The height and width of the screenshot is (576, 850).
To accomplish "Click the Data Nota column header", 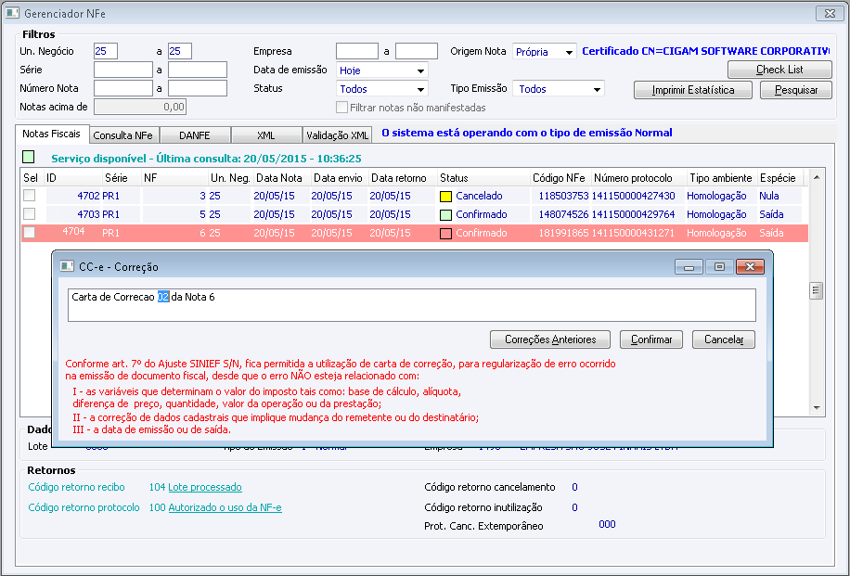I will (x=282, y=178).
